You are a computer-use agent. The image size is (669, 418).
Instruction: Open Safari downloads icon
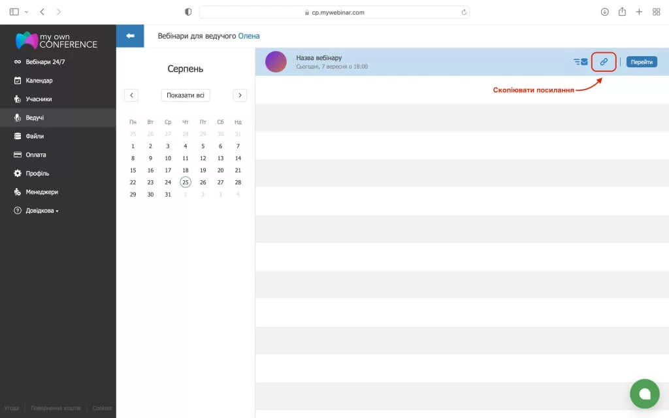[x=604, y=12]
